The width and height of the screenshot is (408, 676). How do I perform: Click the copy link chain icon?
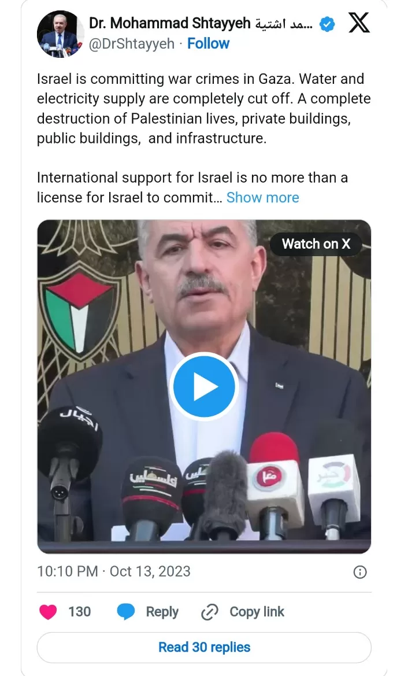coord(210,612)
